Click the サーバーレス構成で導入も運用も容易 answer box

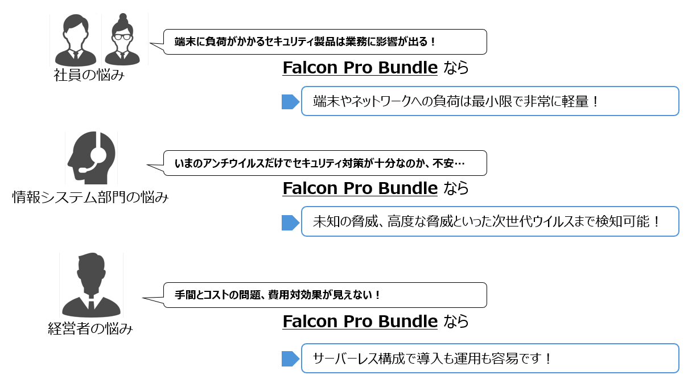tap(490, 358)
